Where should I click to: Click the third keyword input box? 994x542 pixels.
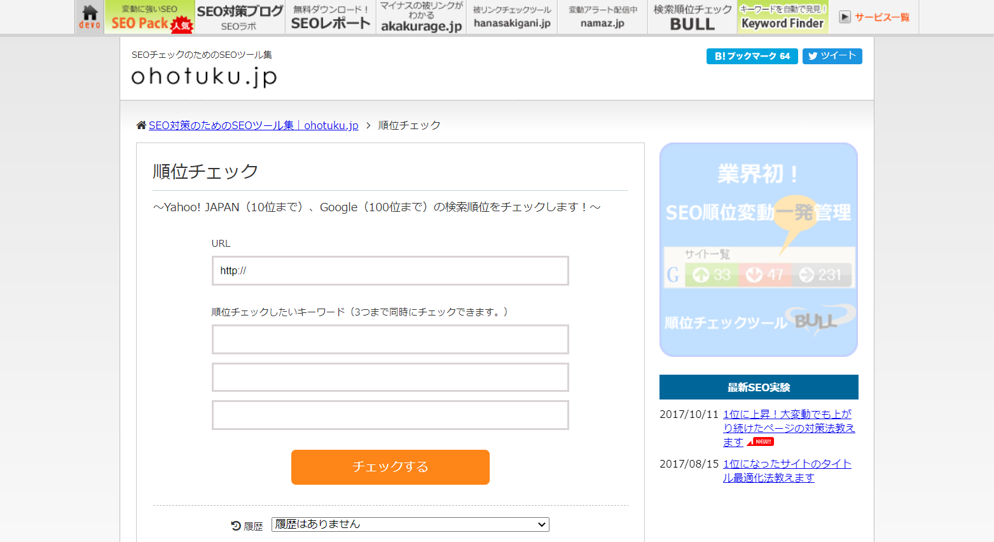click(390, 415)
